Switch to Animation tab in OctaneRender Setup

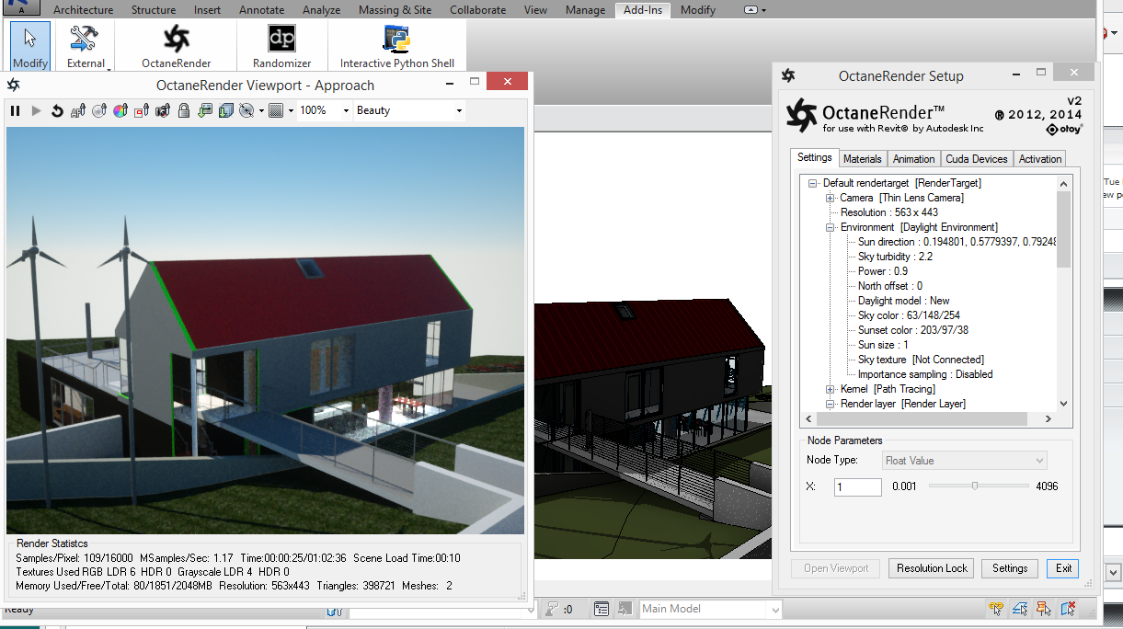tap(913, 159)
